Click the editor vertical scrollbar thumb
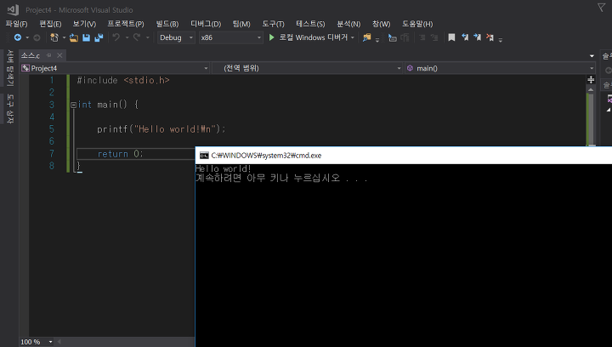 (x=591, y=119)
